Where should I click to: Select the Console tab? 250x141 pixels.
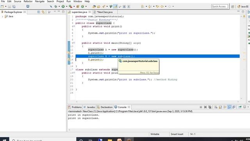(122, 107)
